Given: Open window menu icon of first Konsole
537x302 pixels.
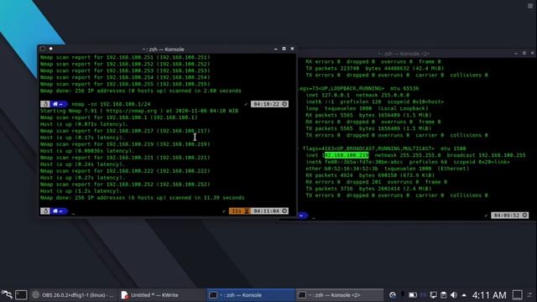Looking at the screenshot, I should coord(43,49).
